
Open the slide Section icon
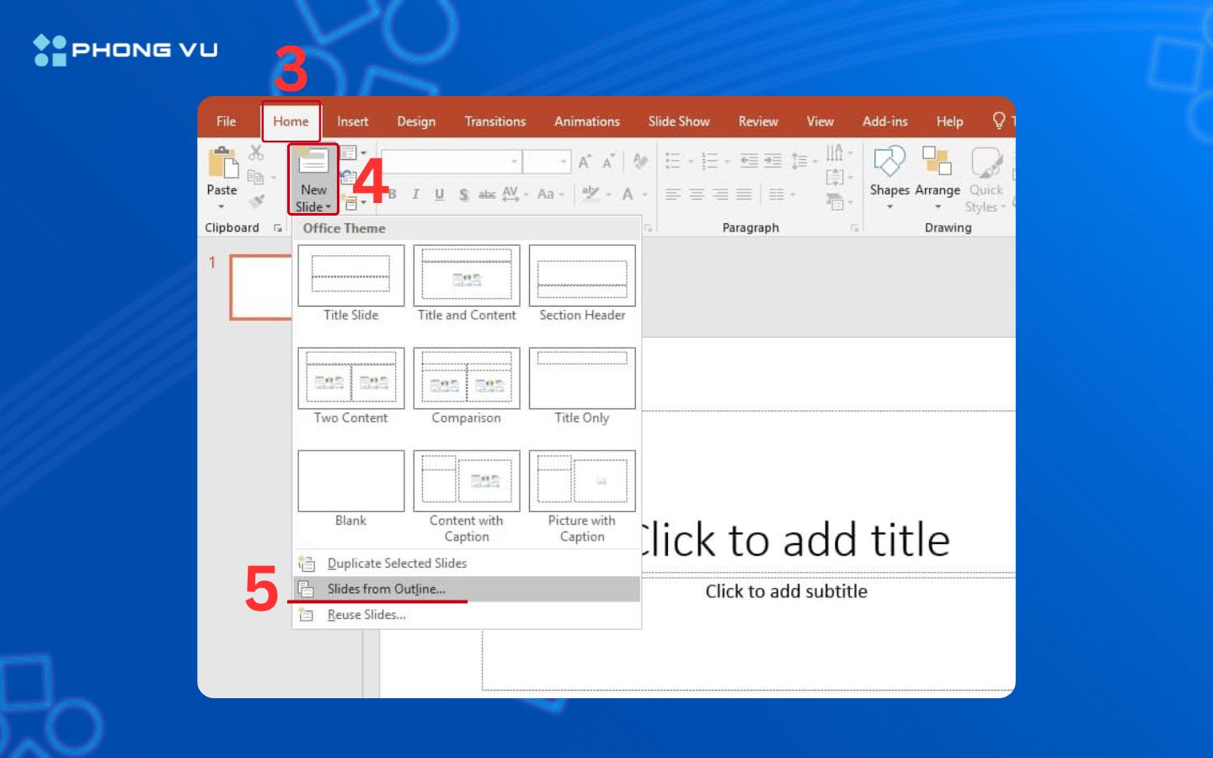click(x=350, y=202)
